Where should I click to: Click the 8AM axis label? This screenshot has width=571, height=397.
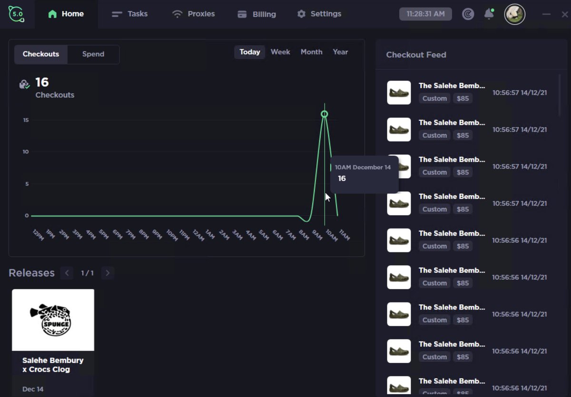tap(304, 235)
